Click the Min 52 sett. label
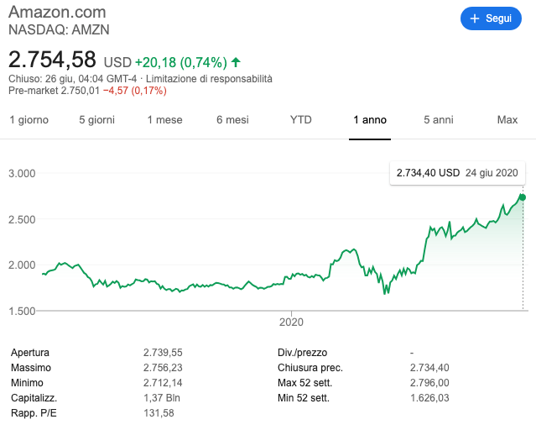 coord(303,398)
